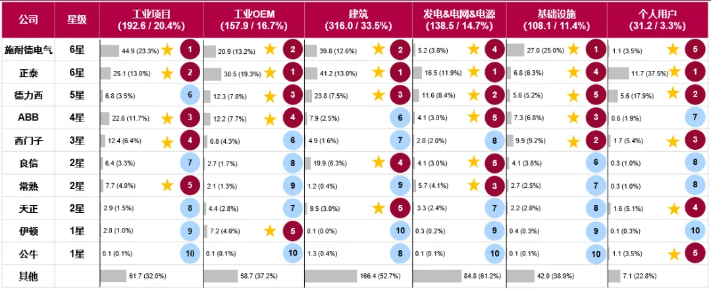The image size is (711, 291).
Task: Select the 建筑 column header
Action: tap(358, 20)
